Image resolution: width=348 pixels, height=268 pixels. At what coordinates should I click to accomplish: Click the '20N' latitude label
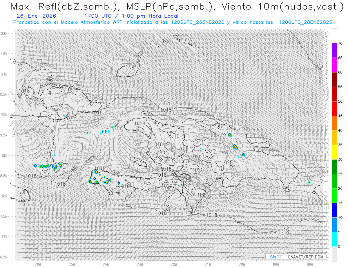(x=4, y=115)
